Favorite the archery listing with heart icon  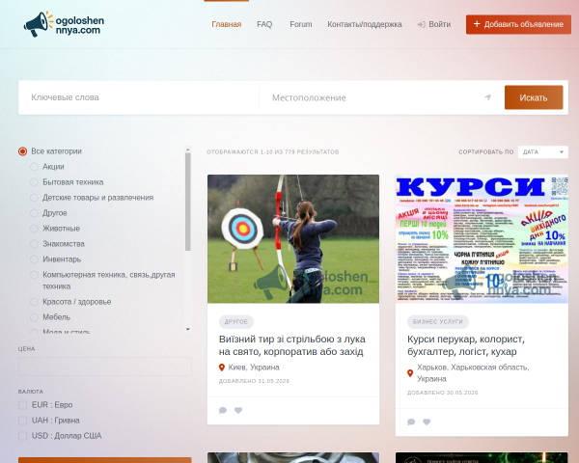click(238, 410)
